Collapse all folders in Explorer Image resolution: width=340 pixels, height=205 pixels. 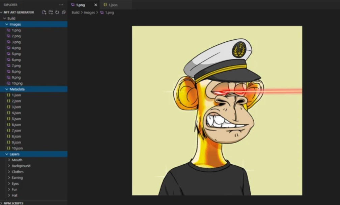pyautogui.click(x=63, y=12)
